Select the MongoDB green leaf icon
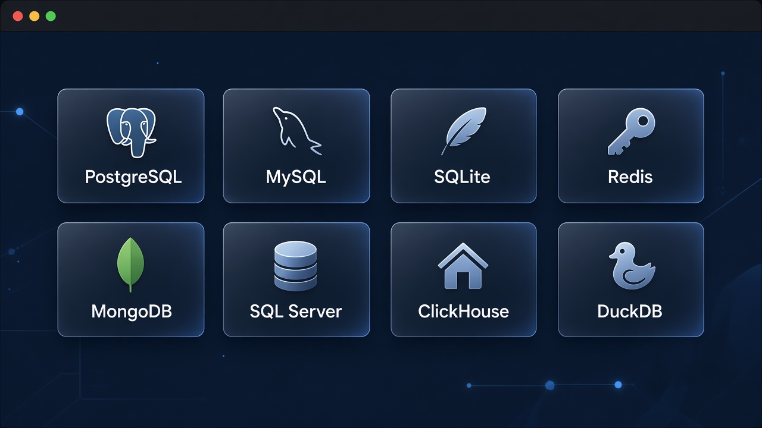The height and width of the screenshot is (428, 762). 131,265
